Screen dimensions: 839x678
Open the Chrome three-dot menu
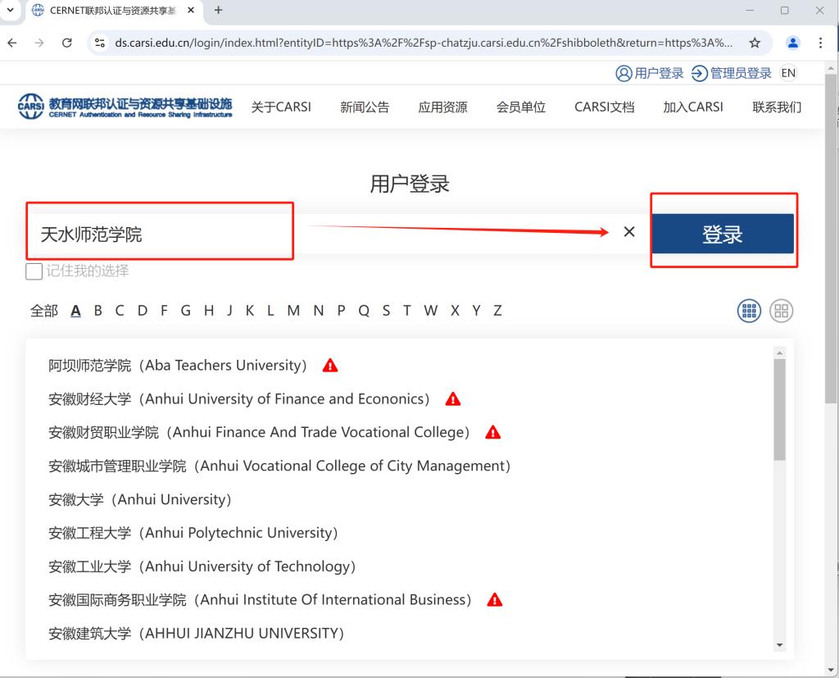click(820, 43)
